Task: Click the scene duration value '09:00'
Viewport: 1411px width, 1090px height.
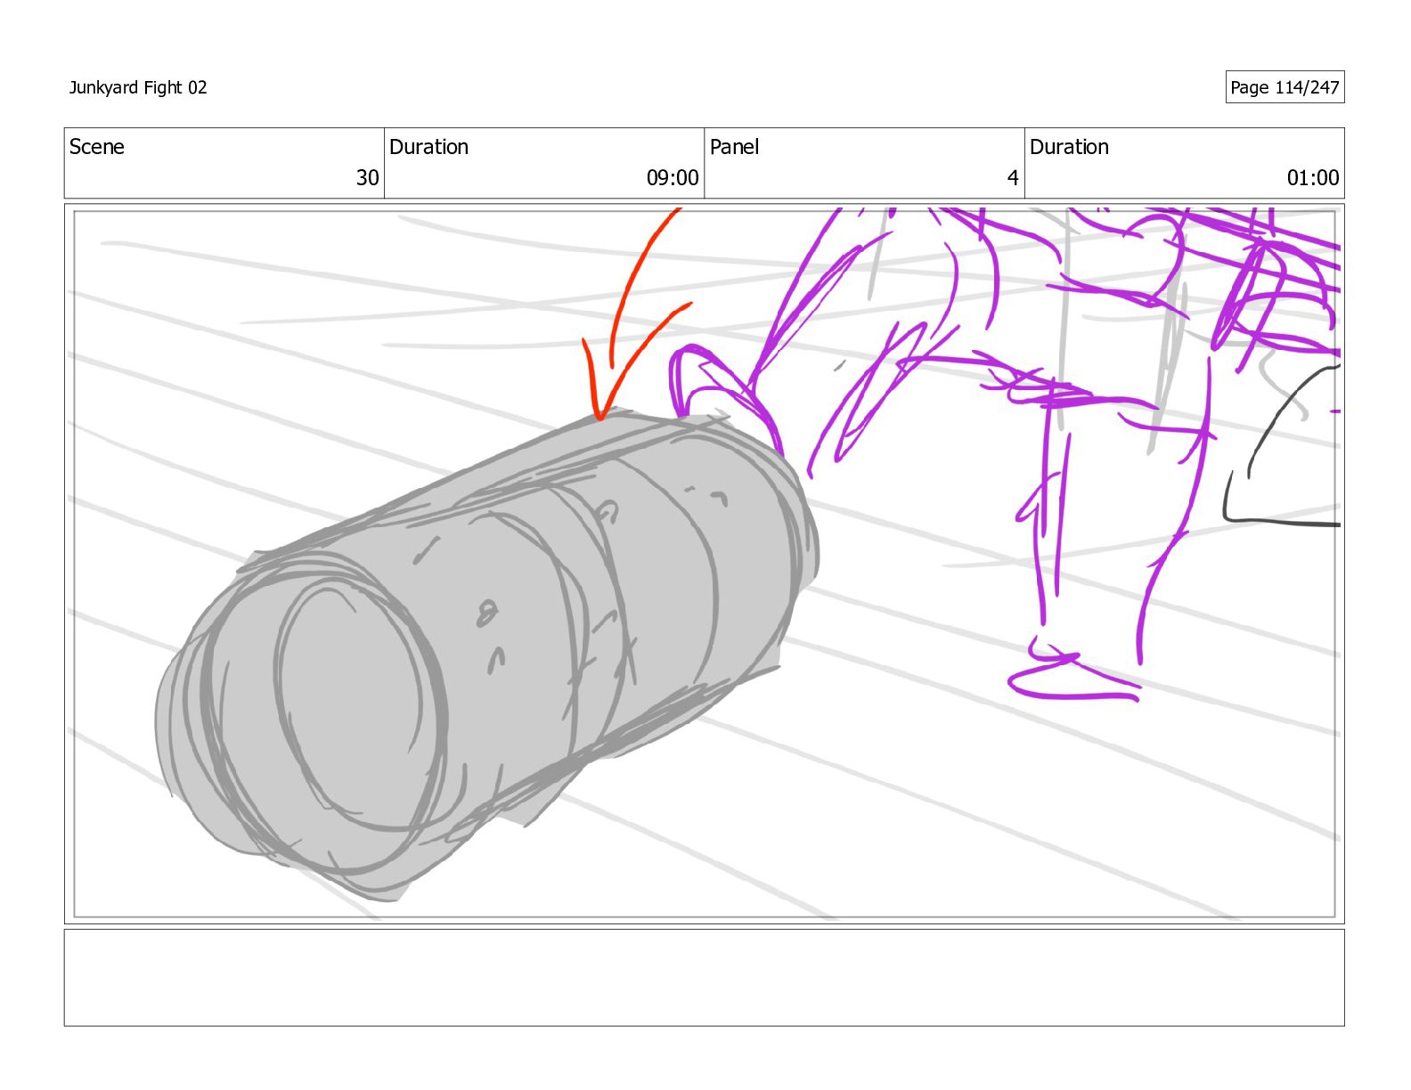Action: (673, 178)
